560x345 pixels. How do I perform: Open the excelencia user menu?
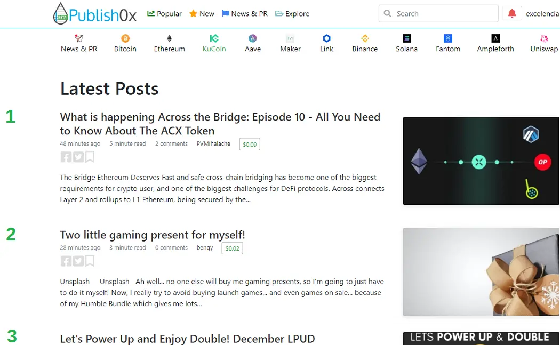(542, 13)
